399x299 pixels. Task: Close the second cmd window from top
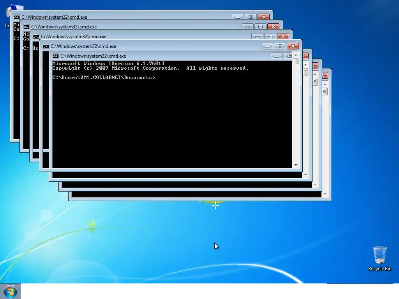pos(273,26)
